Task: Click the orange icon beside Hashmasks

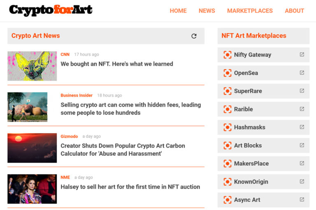Action: (x=227, y=127)
